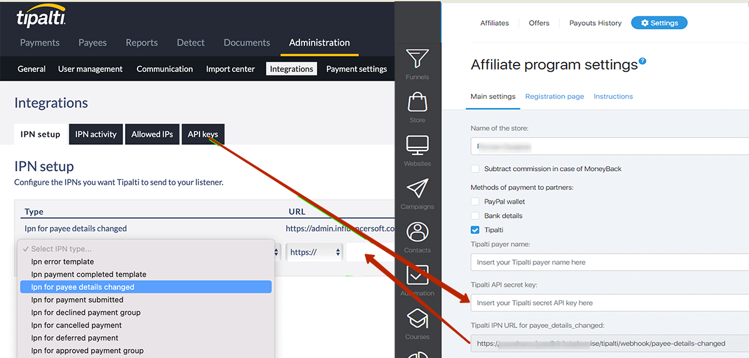Open the Registration page tab
The image size is (749, 358).
(555, 96)
